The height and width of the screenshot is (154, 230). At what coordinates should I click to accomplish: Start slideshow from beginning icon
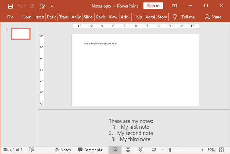pos(42,6)
